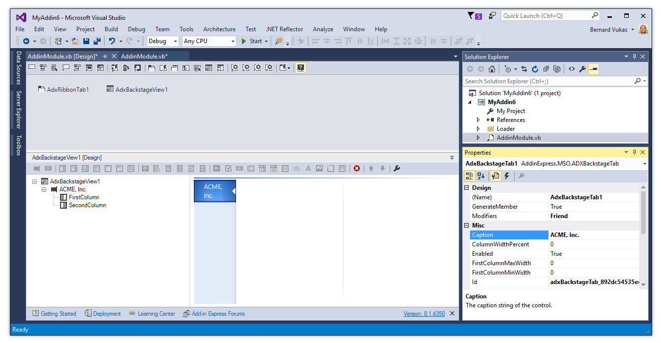Click the Search Solution Explorer field
The image size is (661, 343).
coord(555,81)
